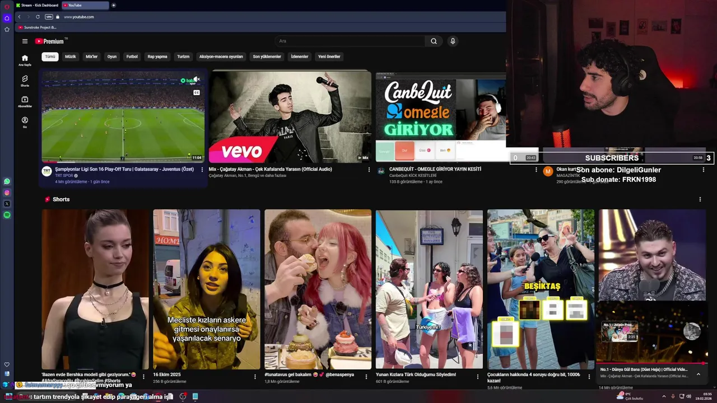The width and height of the screenshot is (717, 403).
Task: Open Instagram in the Opera sidebar
Action: (x=7, y=193)
